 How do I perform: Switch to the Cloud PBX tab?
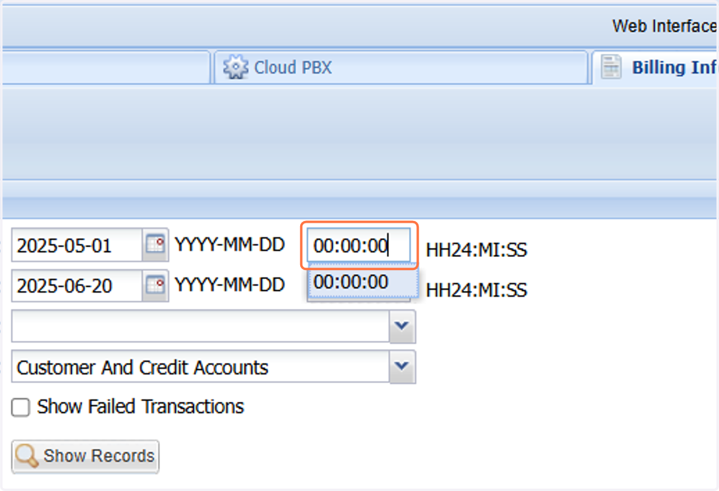pyautogui.click(x=400, y=67)
